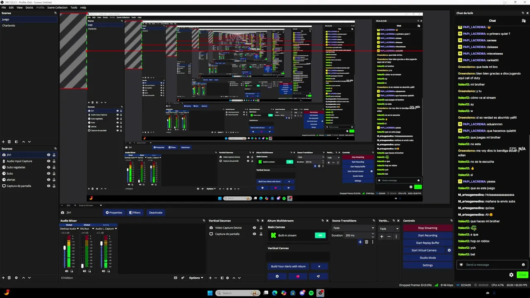This screenshot has width=530, height=298.
Task: Delete selected source with the trash icon
Action: coord(10,278)
